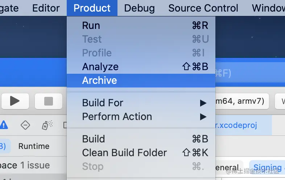Open the Test navigator diamond icon
Screen dimensions: 285x180
[x=25, y=125]
